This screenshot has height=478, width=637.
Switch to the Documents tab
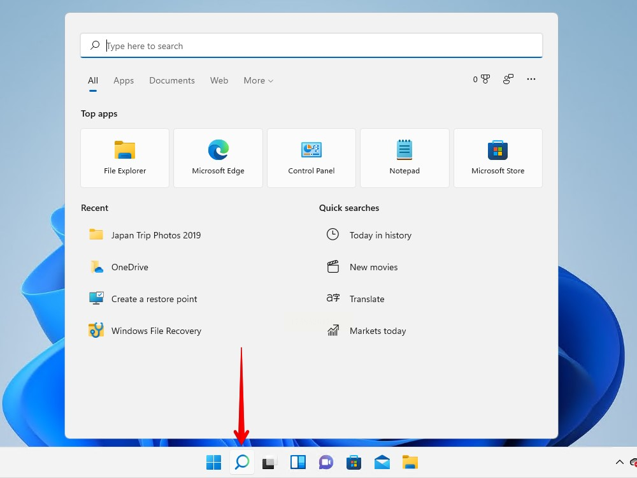tap(172, 81)
